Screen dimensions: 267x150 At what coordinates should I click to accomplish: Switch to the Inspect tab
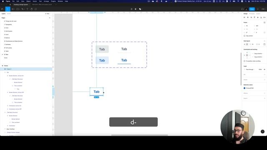click(x=258, y=14)
